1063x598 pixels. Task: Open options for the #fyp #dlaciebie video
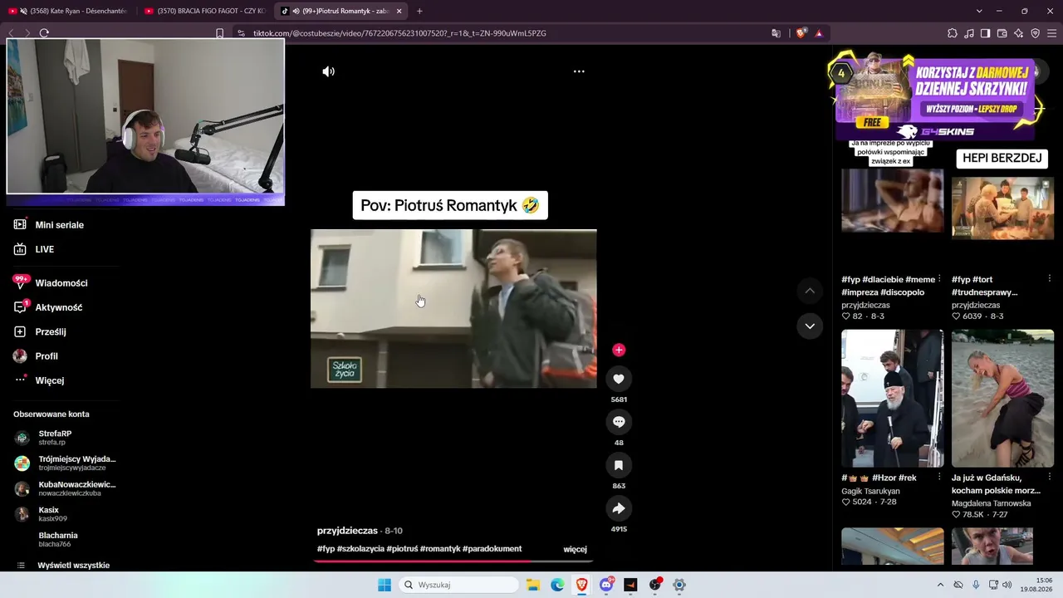[x=939, y=279]
